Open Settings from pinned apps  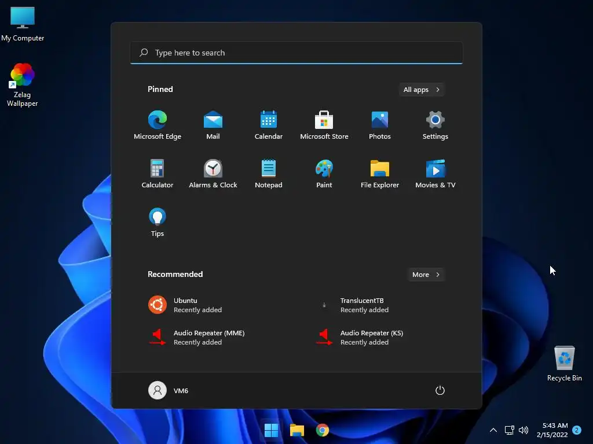[435, 125]
